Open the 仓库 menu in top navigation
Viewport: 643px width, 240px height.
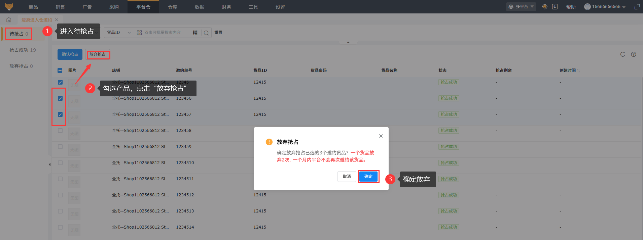tap(173, 7)
